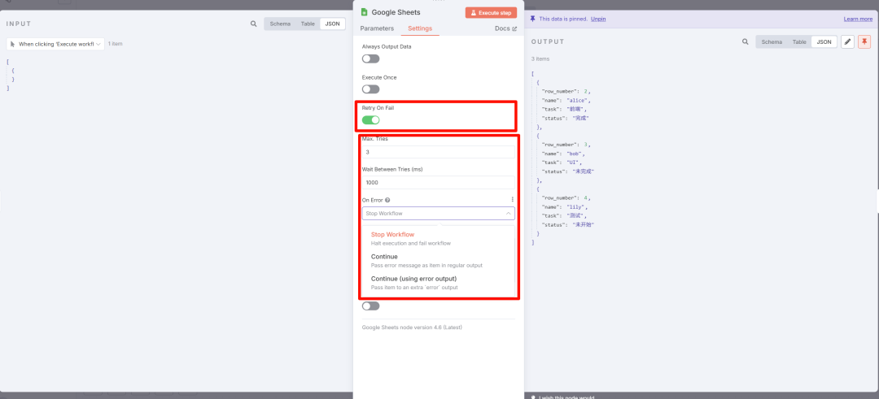The width and height of the screenshot is (879, 399).
Task: Enable the Always Output Data toggle
Action: [370, 59]
